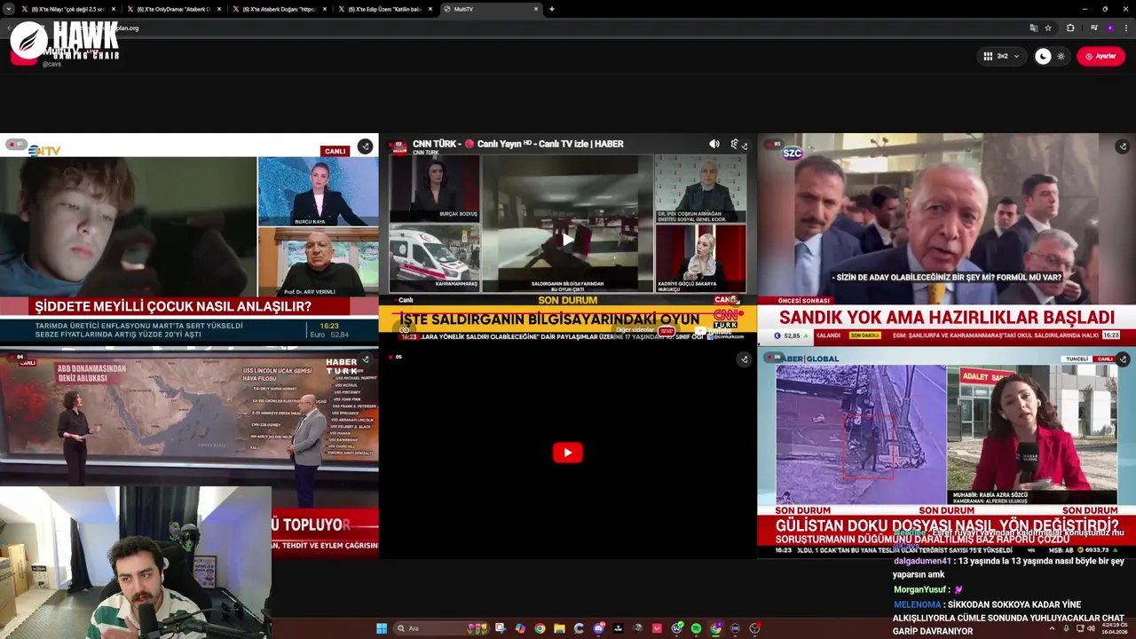This screenshot has height=639, width=1136.
Task: Open a new browser tab
Action: pyautogui.click(x=552, y=9)
